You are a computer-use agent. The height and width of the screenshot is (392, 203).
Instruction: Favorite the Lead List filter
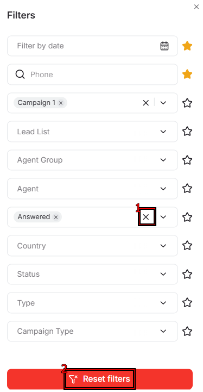click(187, 132)
